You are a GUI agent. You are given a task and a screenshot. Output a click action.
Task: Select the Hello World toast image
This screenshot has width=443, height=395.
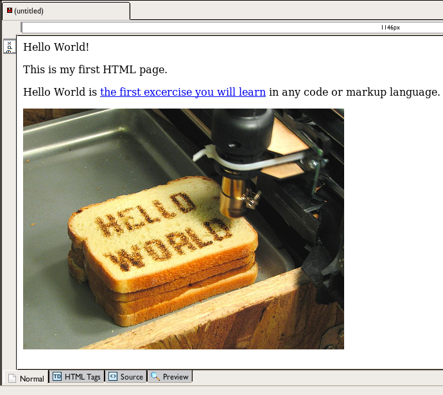pos(183,229)
